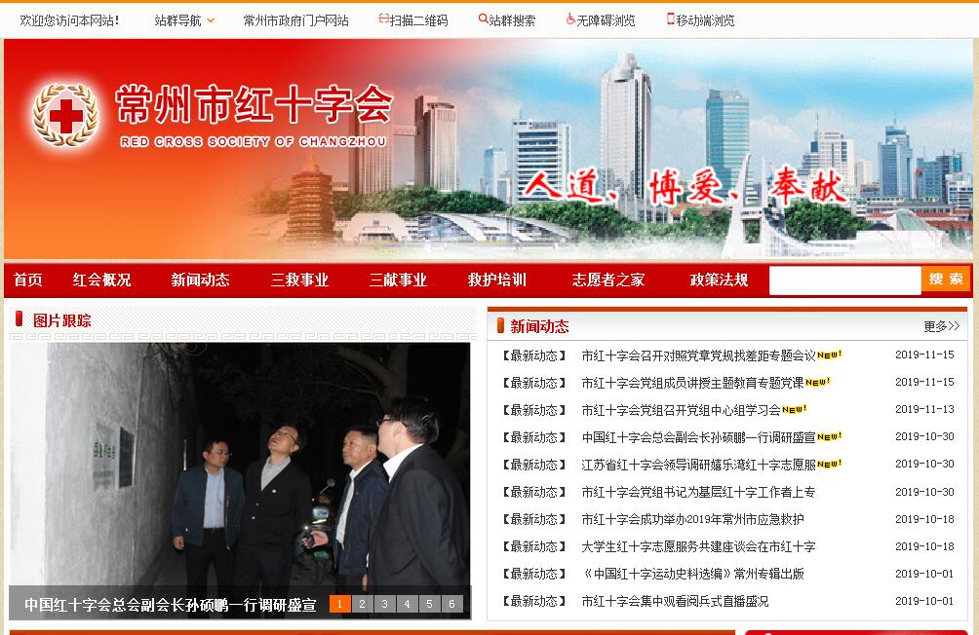
Task: Open 无障碍浏览 link
Action: tap(605, 20)
